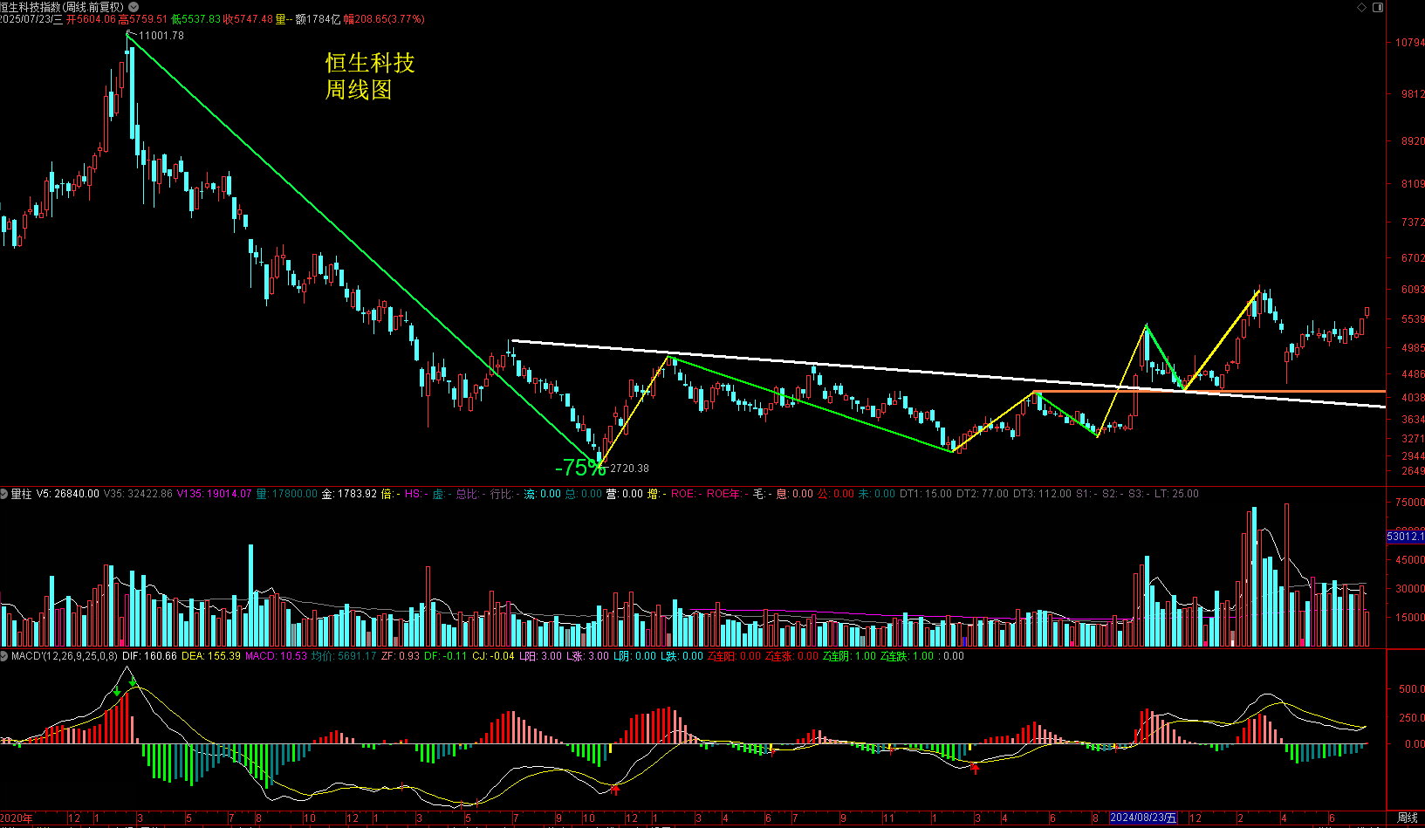Viewport: 1425px width, 828px height.
Task: Click the 2025/07/23/三 date readout
Action: 32,19
